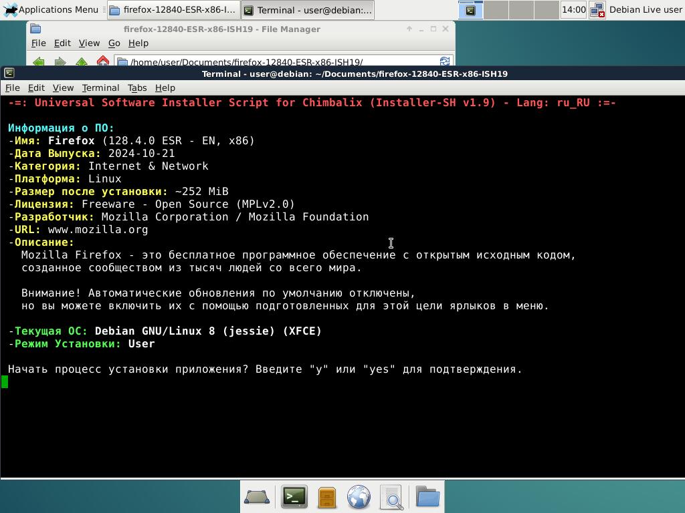
Task: Open Edit menu in Terminal
Action: pyautogui.click(x=36, y=88)
